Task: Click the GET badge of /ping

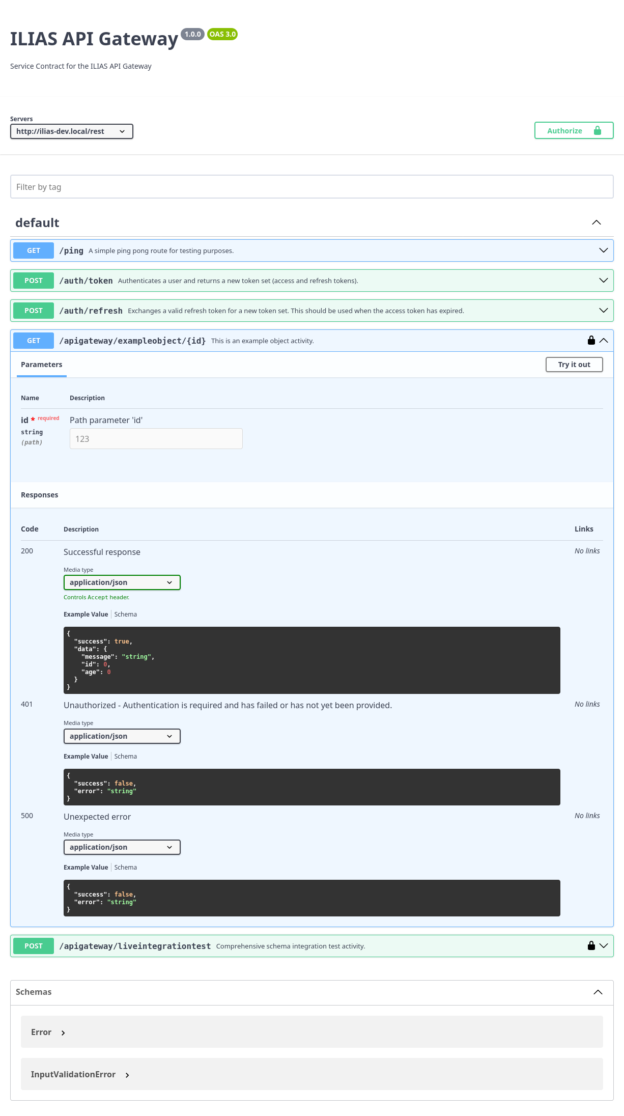Action: tap(34, 250)
